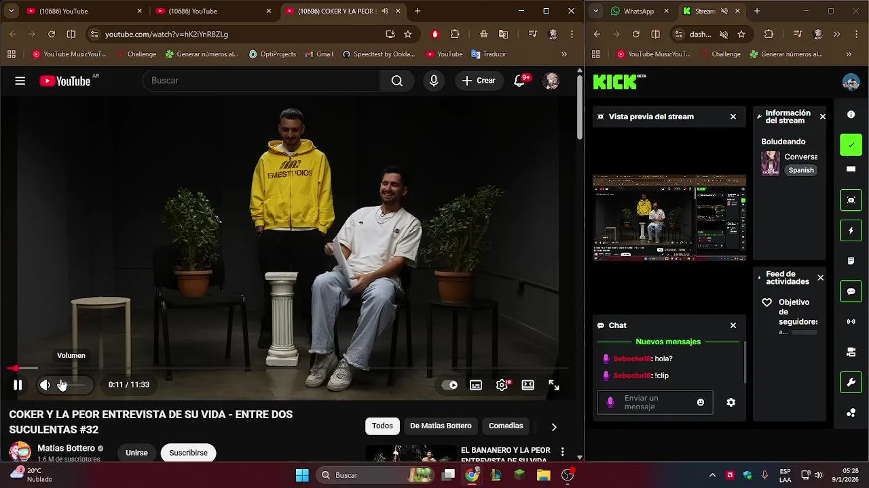
Task: Open the YouTube account avatar menu
Action: click(551, 81)
